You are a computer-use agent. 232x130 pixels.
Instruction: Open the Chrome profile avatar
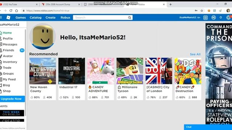pos(228,10)
